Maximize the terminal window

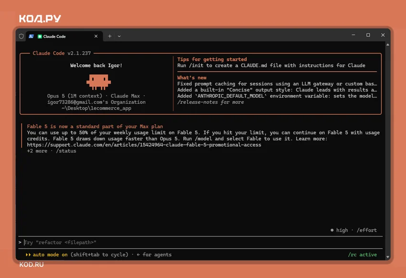(368, 35)
